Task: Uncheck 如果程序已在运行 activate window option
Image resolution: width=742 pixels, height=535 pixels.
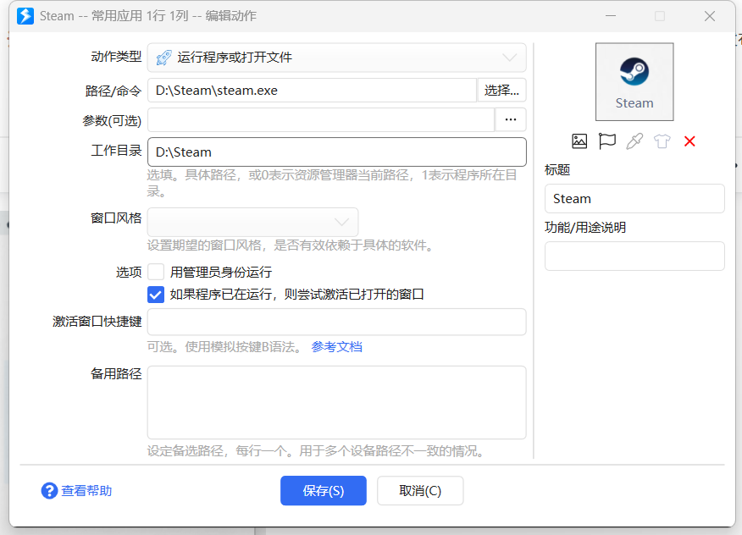Action: (156, 295)
